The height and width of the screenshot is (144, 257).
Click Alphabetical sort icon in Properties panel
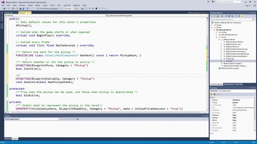pyautogui.click(x=214, y=94)
